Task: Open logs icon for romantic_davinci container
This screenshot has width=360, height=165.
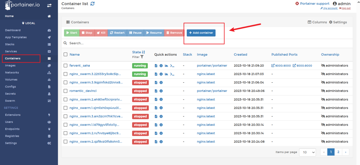Action: 156,91
